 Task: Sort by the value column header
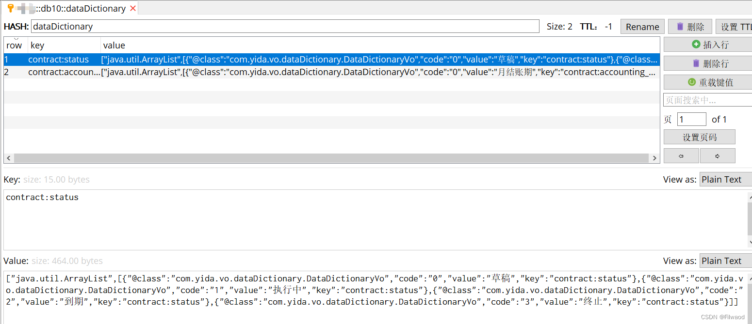click(380, 45)
